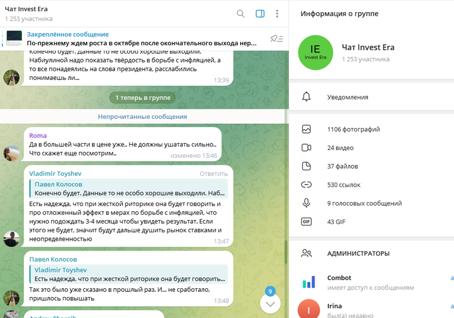Screen dimensions: 454x318
Task: Jump to latest messages with down arrow button
Action: 270,304
